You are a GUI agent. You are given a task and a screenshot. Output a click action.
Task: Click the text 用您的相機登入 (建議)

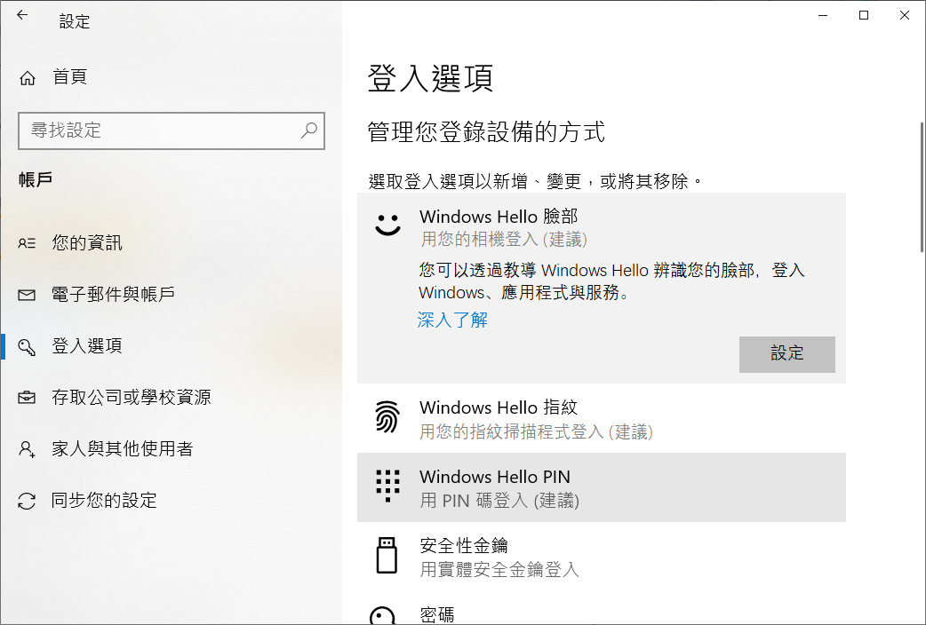click(x=504, y=239)
